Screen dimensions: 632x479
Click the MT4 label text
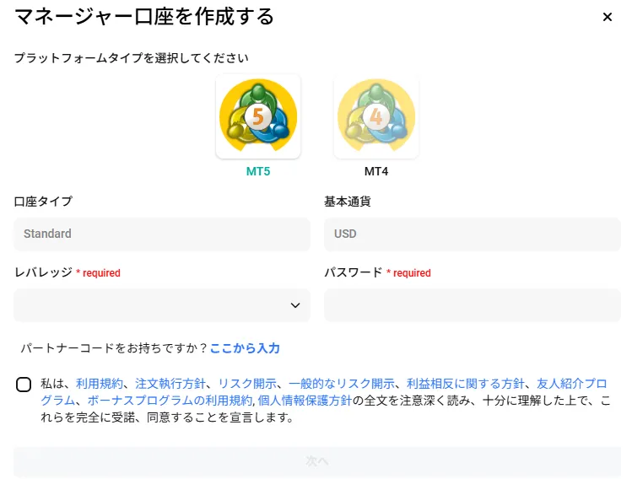pyautogui.click(x=376, y=172)
